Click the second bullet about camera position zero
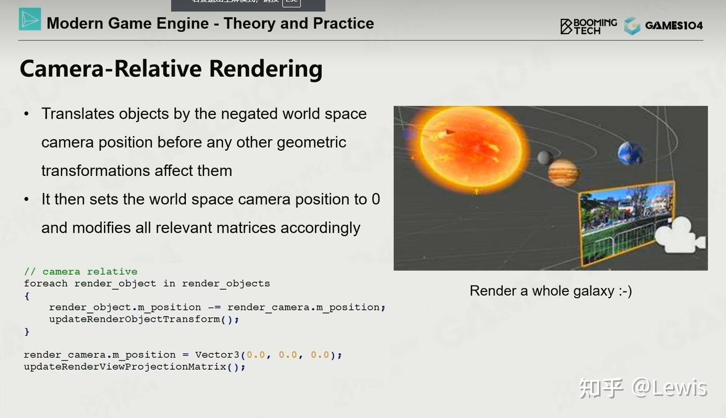 210,213
